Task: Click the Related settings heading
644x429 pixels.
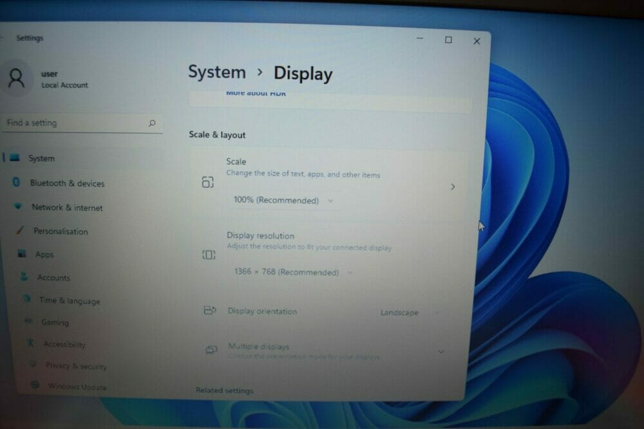Action: click(225, 390)
